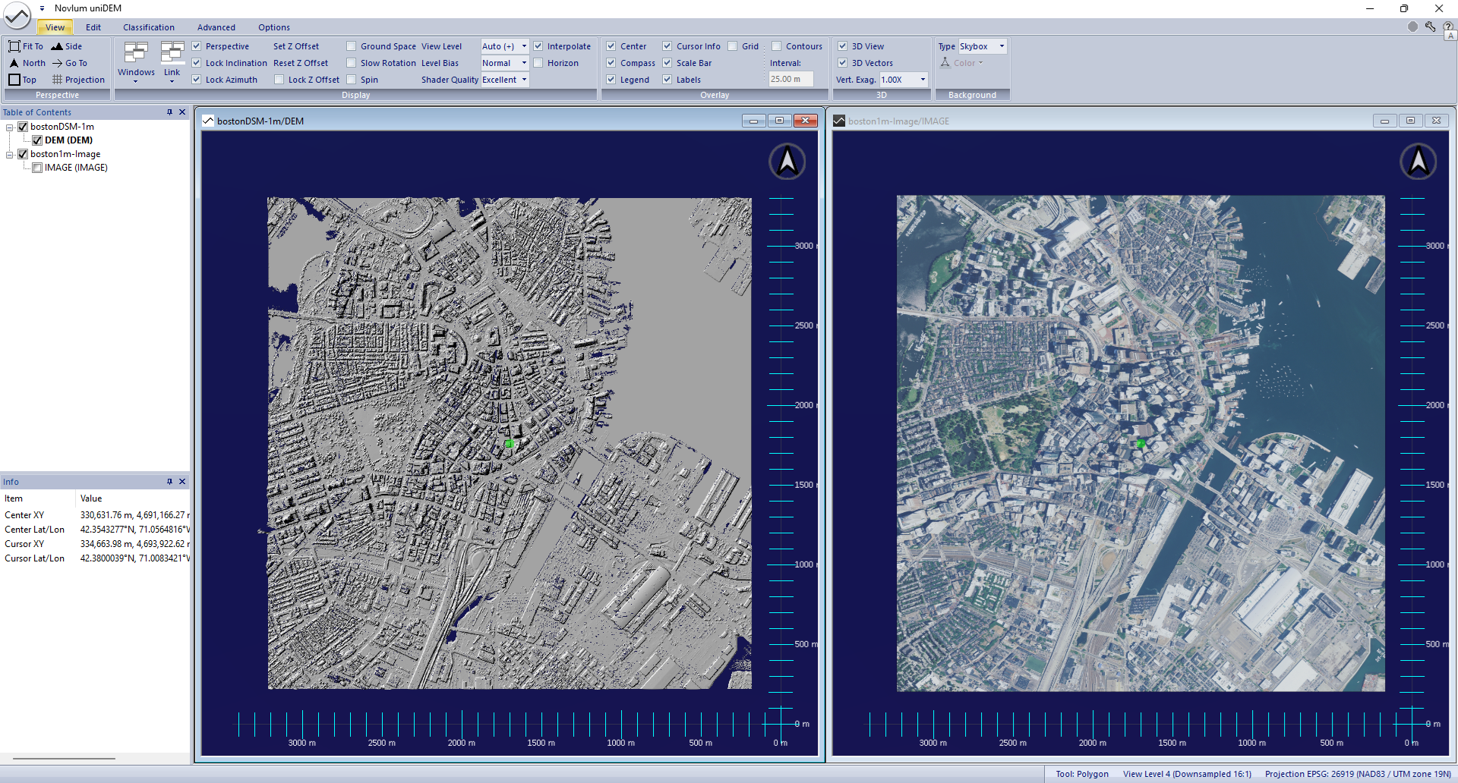Open the Novlum application menu button
Image resolution: width=1458 pixels, height=783 pixels.
click(17, 15)
